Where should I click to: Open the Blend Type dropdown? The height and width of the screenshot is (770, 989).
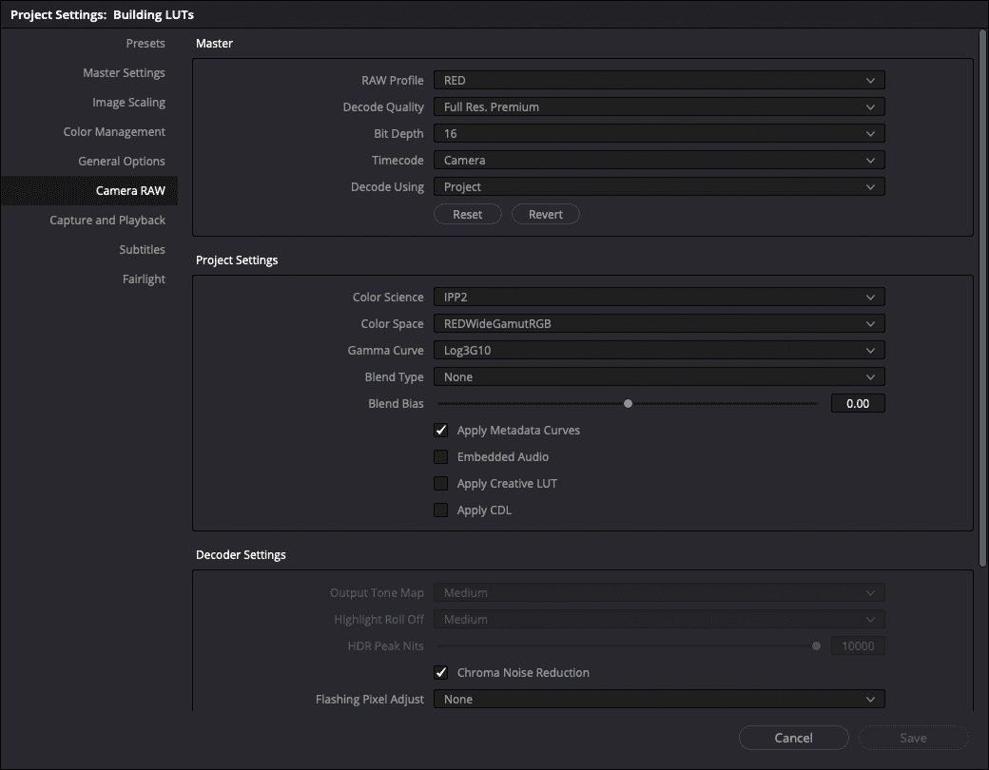[x=660, y=376]
